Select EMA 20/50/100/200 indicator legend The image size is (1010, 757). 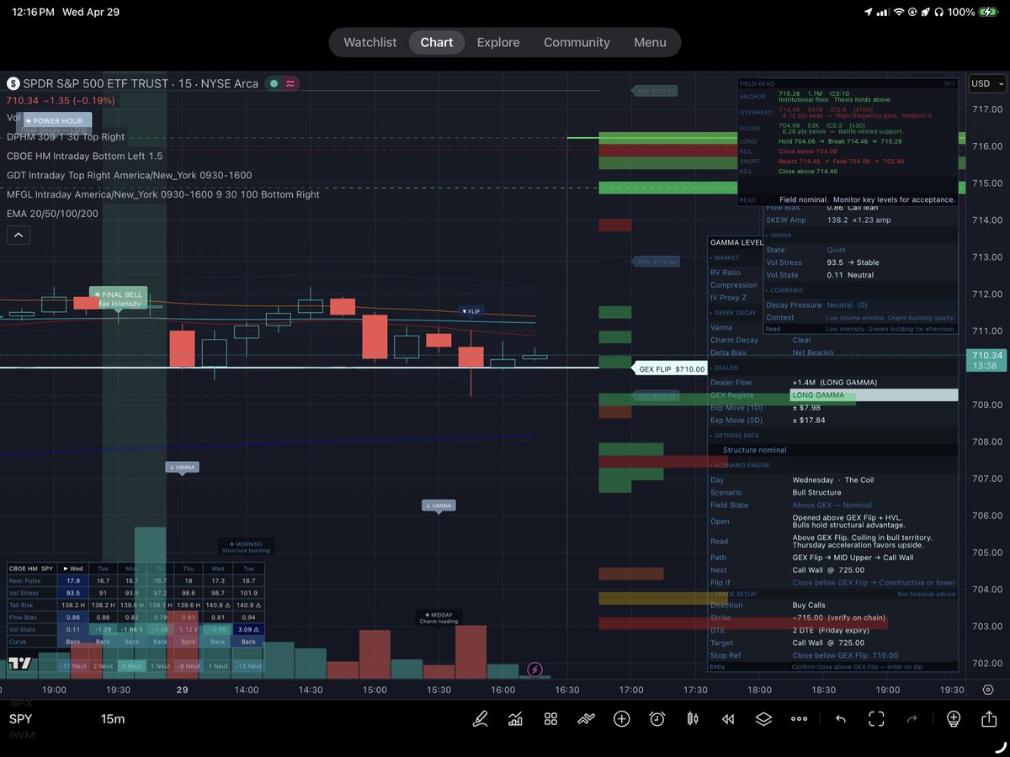pos(52,214)
